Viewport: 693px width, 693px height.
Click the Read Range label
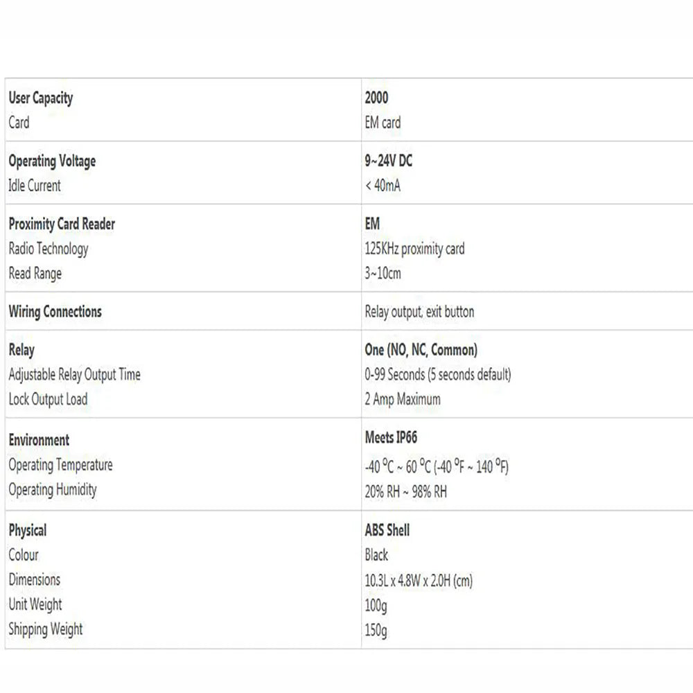point(35,274)
